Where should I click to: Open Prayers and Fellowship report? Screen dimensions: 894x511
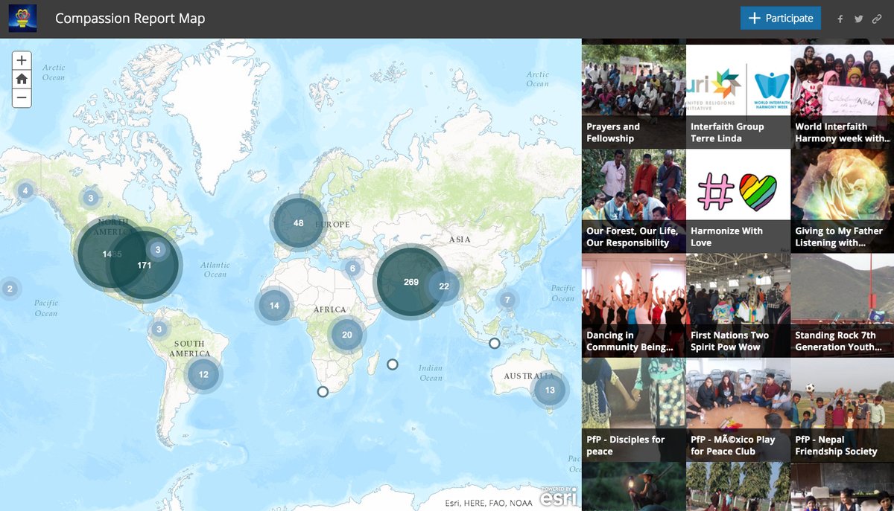point(633,97)
